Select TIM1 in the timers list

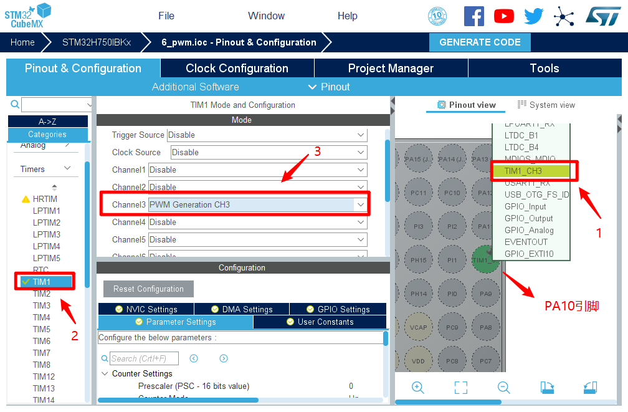click(42, 282)
